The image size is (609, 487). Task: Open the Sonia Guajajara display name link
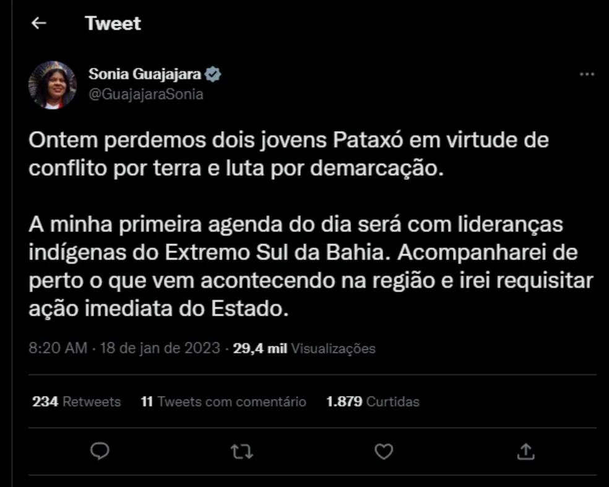point(145,74)
